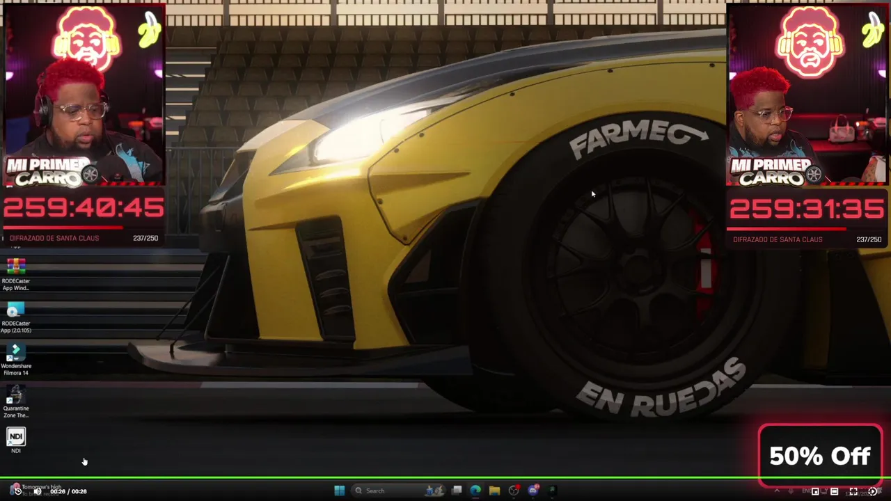Open Quarantine Zone The... game shortcut
The width and height of the screenshot is (891, 501).
point(15,402)
